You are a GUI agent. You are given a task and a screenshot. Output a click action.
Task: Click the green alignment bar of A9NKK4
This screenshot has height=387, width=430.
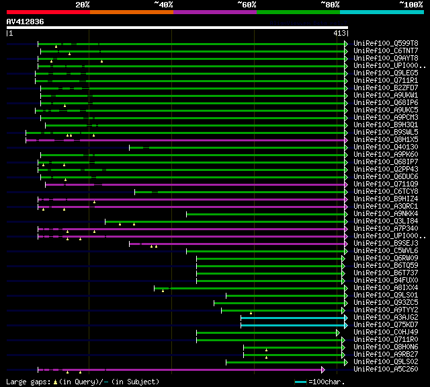pyautogui.click(x=265, y=215)
